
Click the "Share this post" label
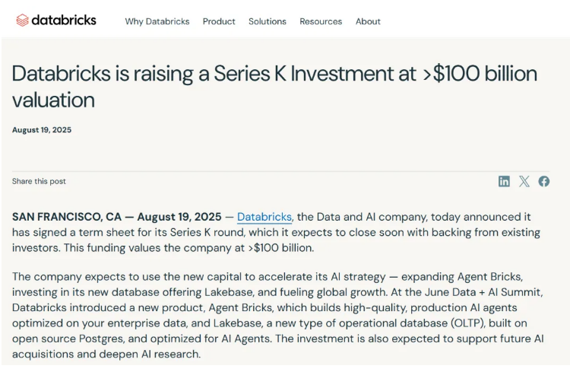39,181
